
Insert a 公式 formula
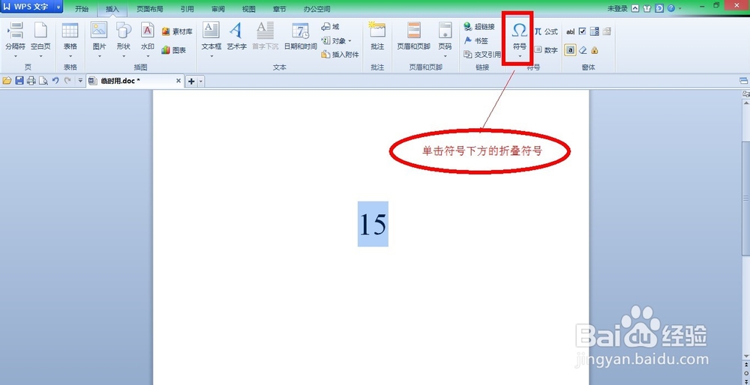click(x=546, y=31)
